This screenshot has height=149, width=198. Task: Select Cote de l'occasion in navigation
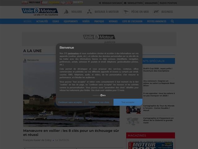tap(132, 21)
